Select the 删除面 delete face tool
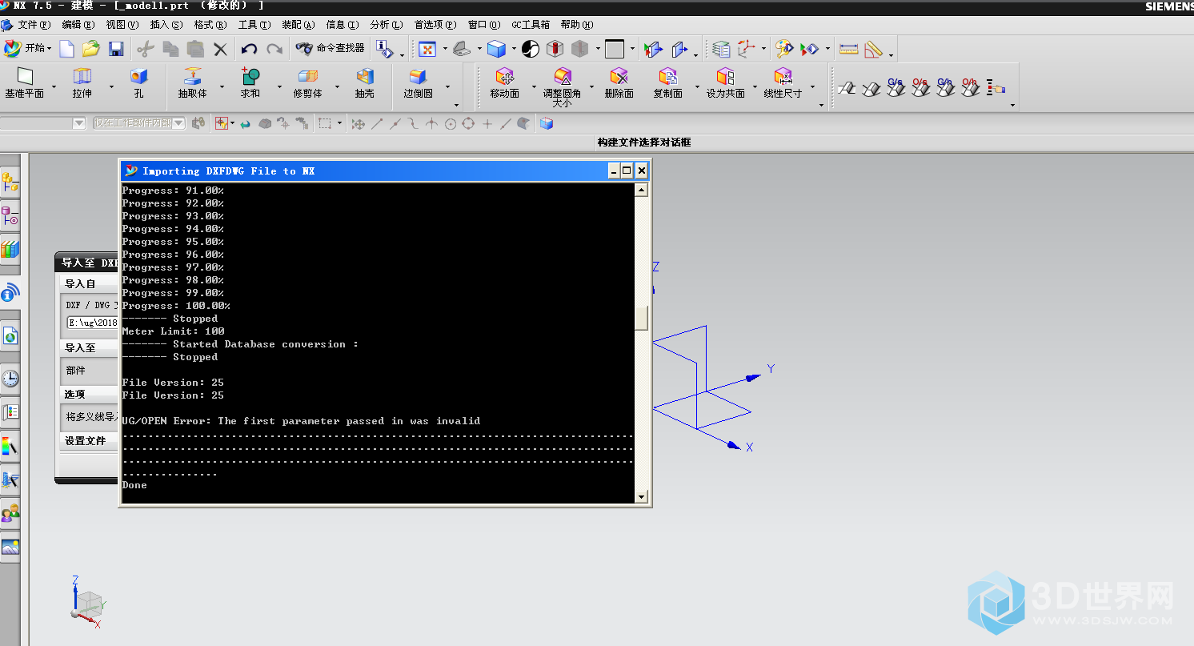The height and width of the screenshot is (646, 1194). [x=619, y=83]
